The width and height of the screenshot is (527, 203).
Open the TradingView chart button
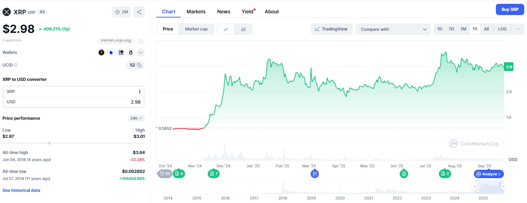pos(331,29)
